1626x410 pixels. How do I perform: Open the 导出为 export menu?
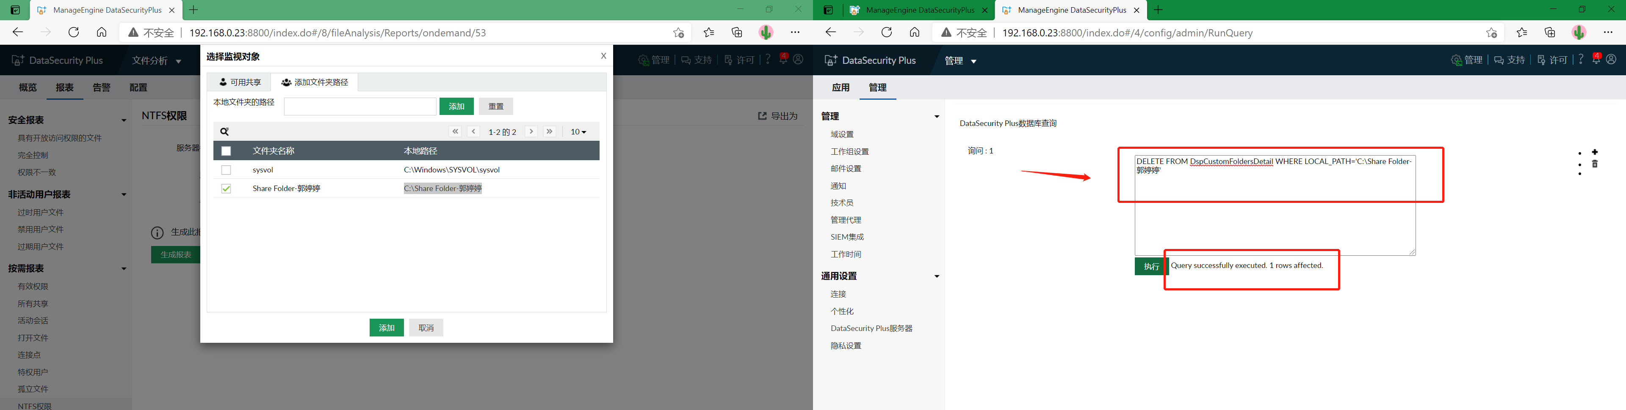[778, 116]
